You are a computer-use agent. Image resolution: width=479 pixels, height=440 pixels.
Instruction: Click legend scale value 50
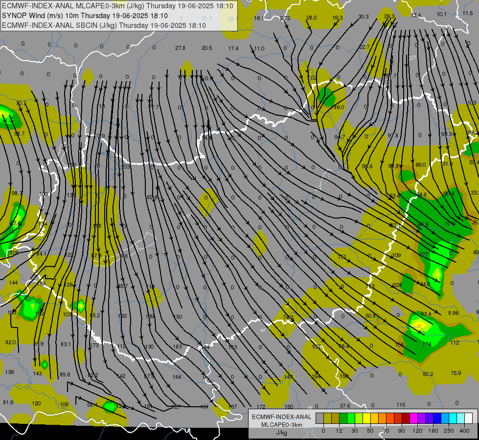click(x=370, y=431)
